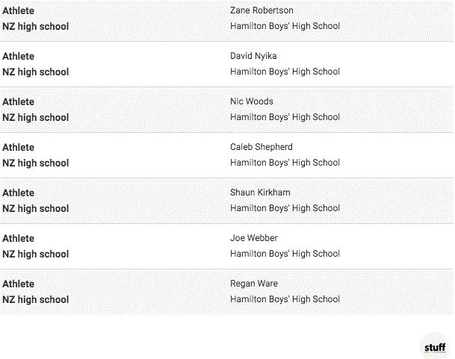Click the Athlete label beside Zane Robertson
The height and width of the screenshot is (359, 455).
point(18,11)
